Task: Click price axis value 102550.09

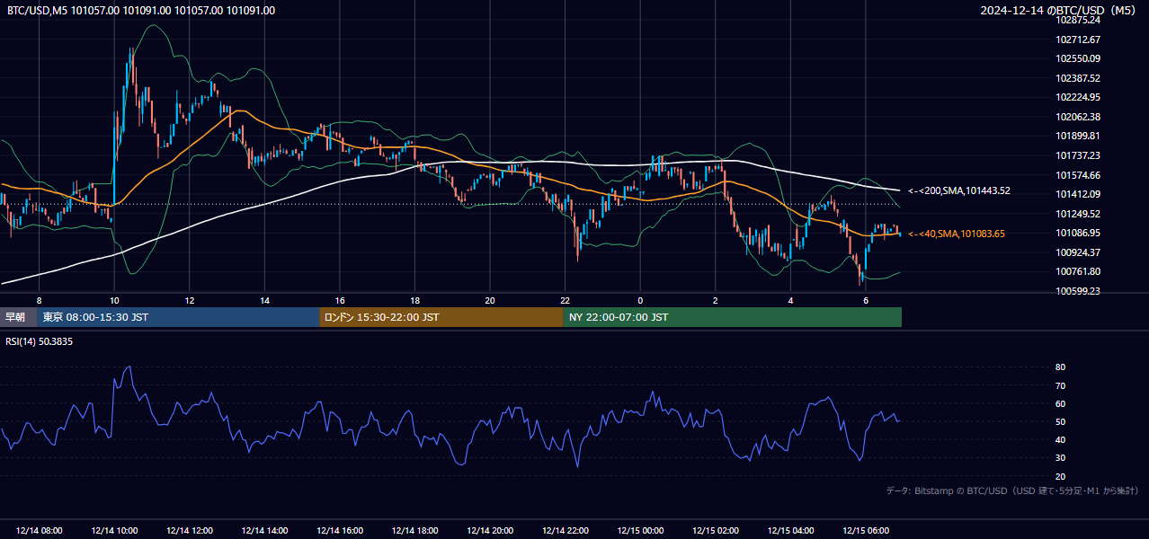Action: (x=1078, y=58)
